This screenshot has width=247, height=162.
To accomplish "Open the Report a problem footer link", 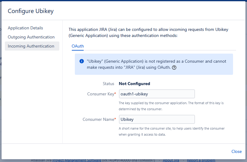I will coord(201,160).
